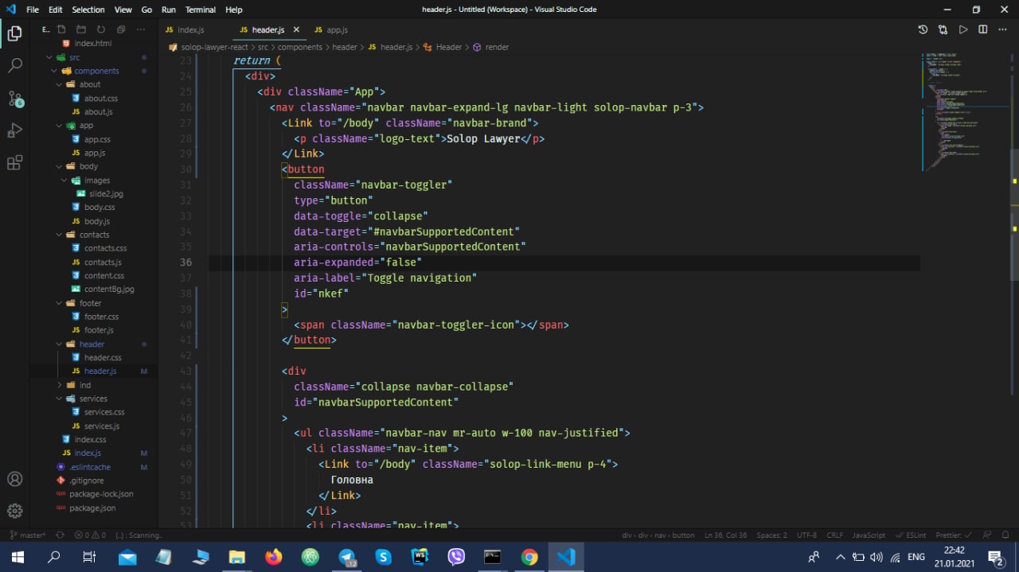Screen dimensions: 1019x572
Task: Click the master branch indicator
Action: (x=28, y=535)
